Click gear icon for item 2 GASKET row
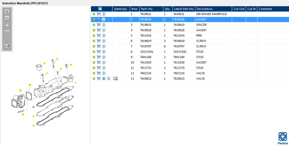289x145 pixels. (x=94, y=19)
